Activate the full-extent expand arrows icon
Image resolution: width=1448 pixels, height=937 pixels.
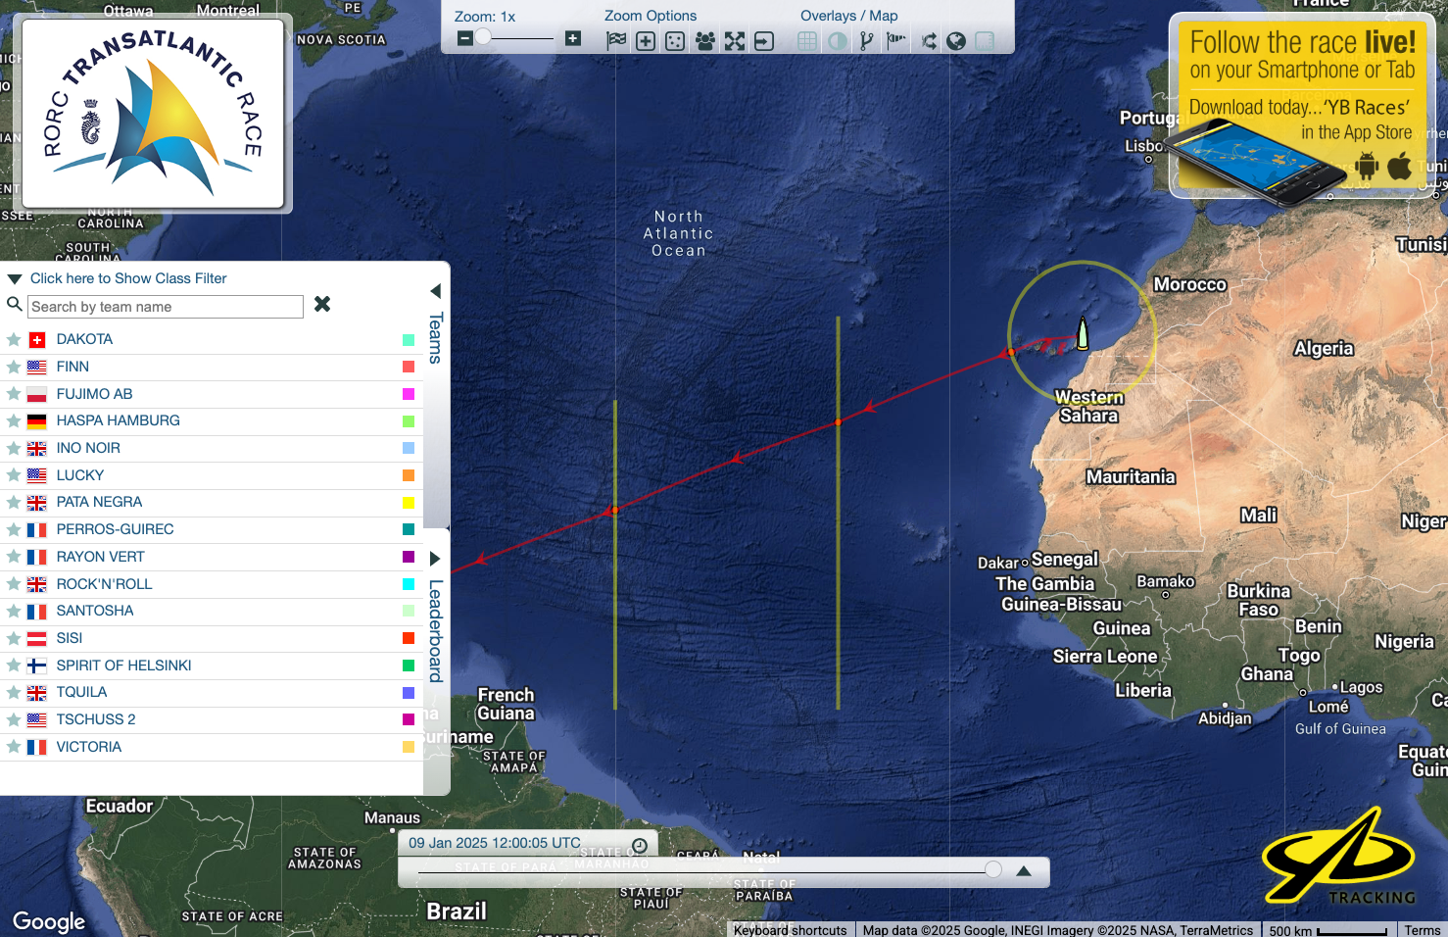tap(734, 40)
